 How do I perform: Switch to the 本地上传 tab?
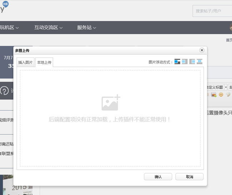44,62
